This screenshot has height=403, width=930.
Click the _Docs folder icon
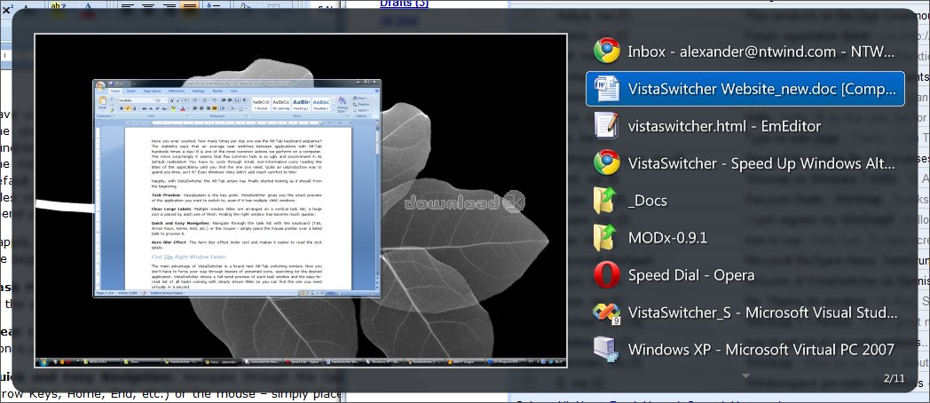coord(607,201)
